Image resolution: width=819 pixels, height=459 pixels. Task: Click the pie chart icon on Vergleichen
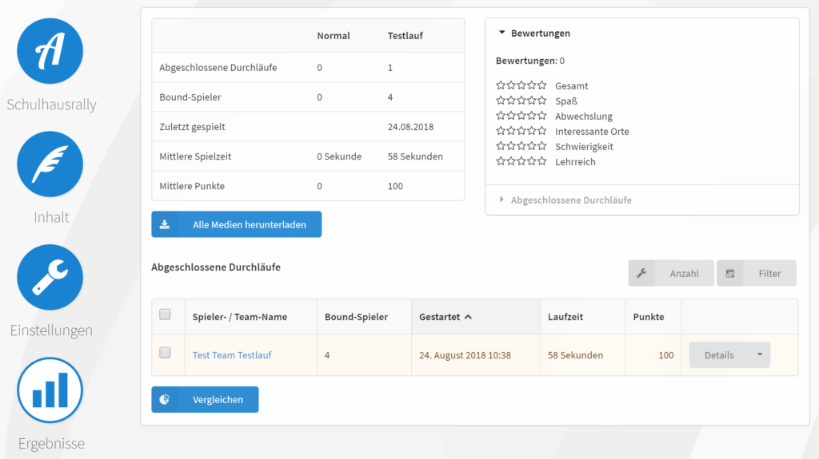pyautogui.click(x=165, y=400)
